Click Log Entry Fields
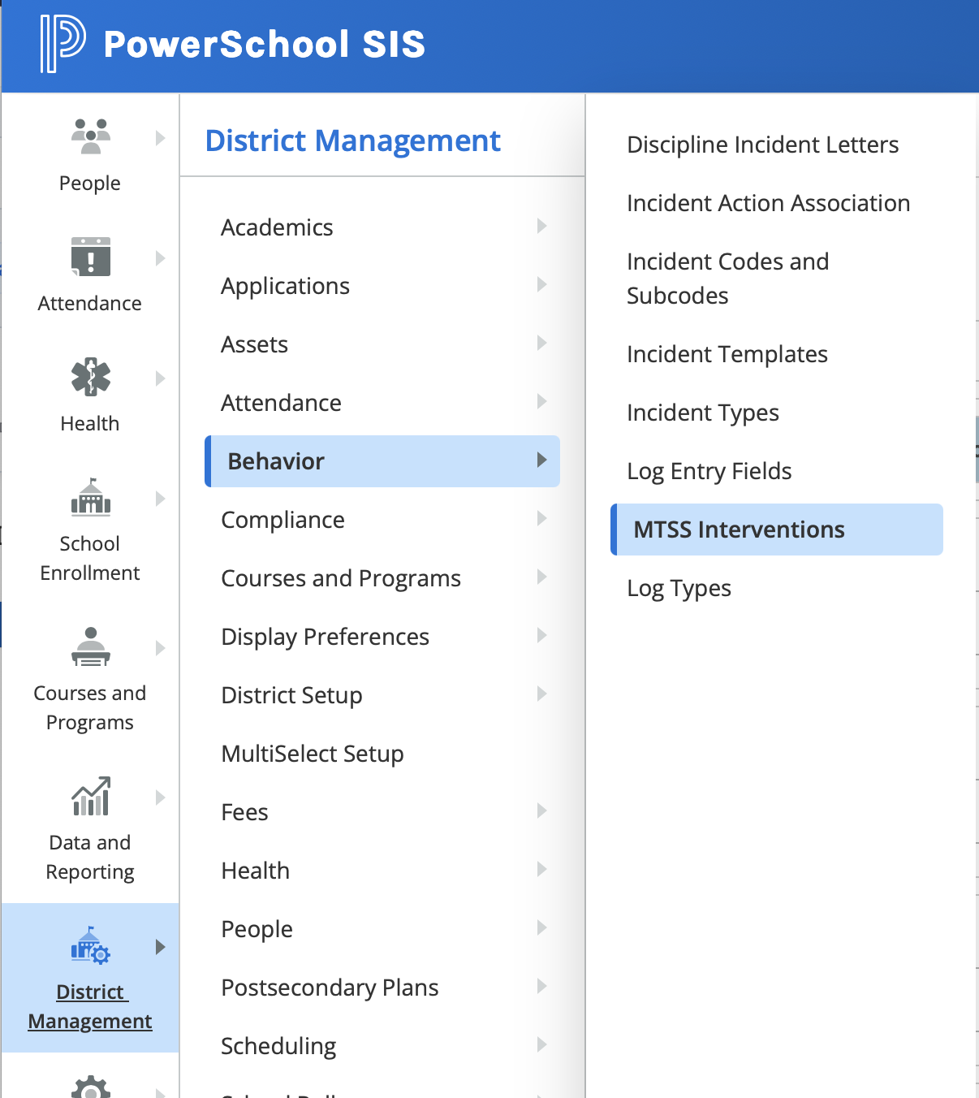Screen dimensions: 979x1098 coord(709,470)
